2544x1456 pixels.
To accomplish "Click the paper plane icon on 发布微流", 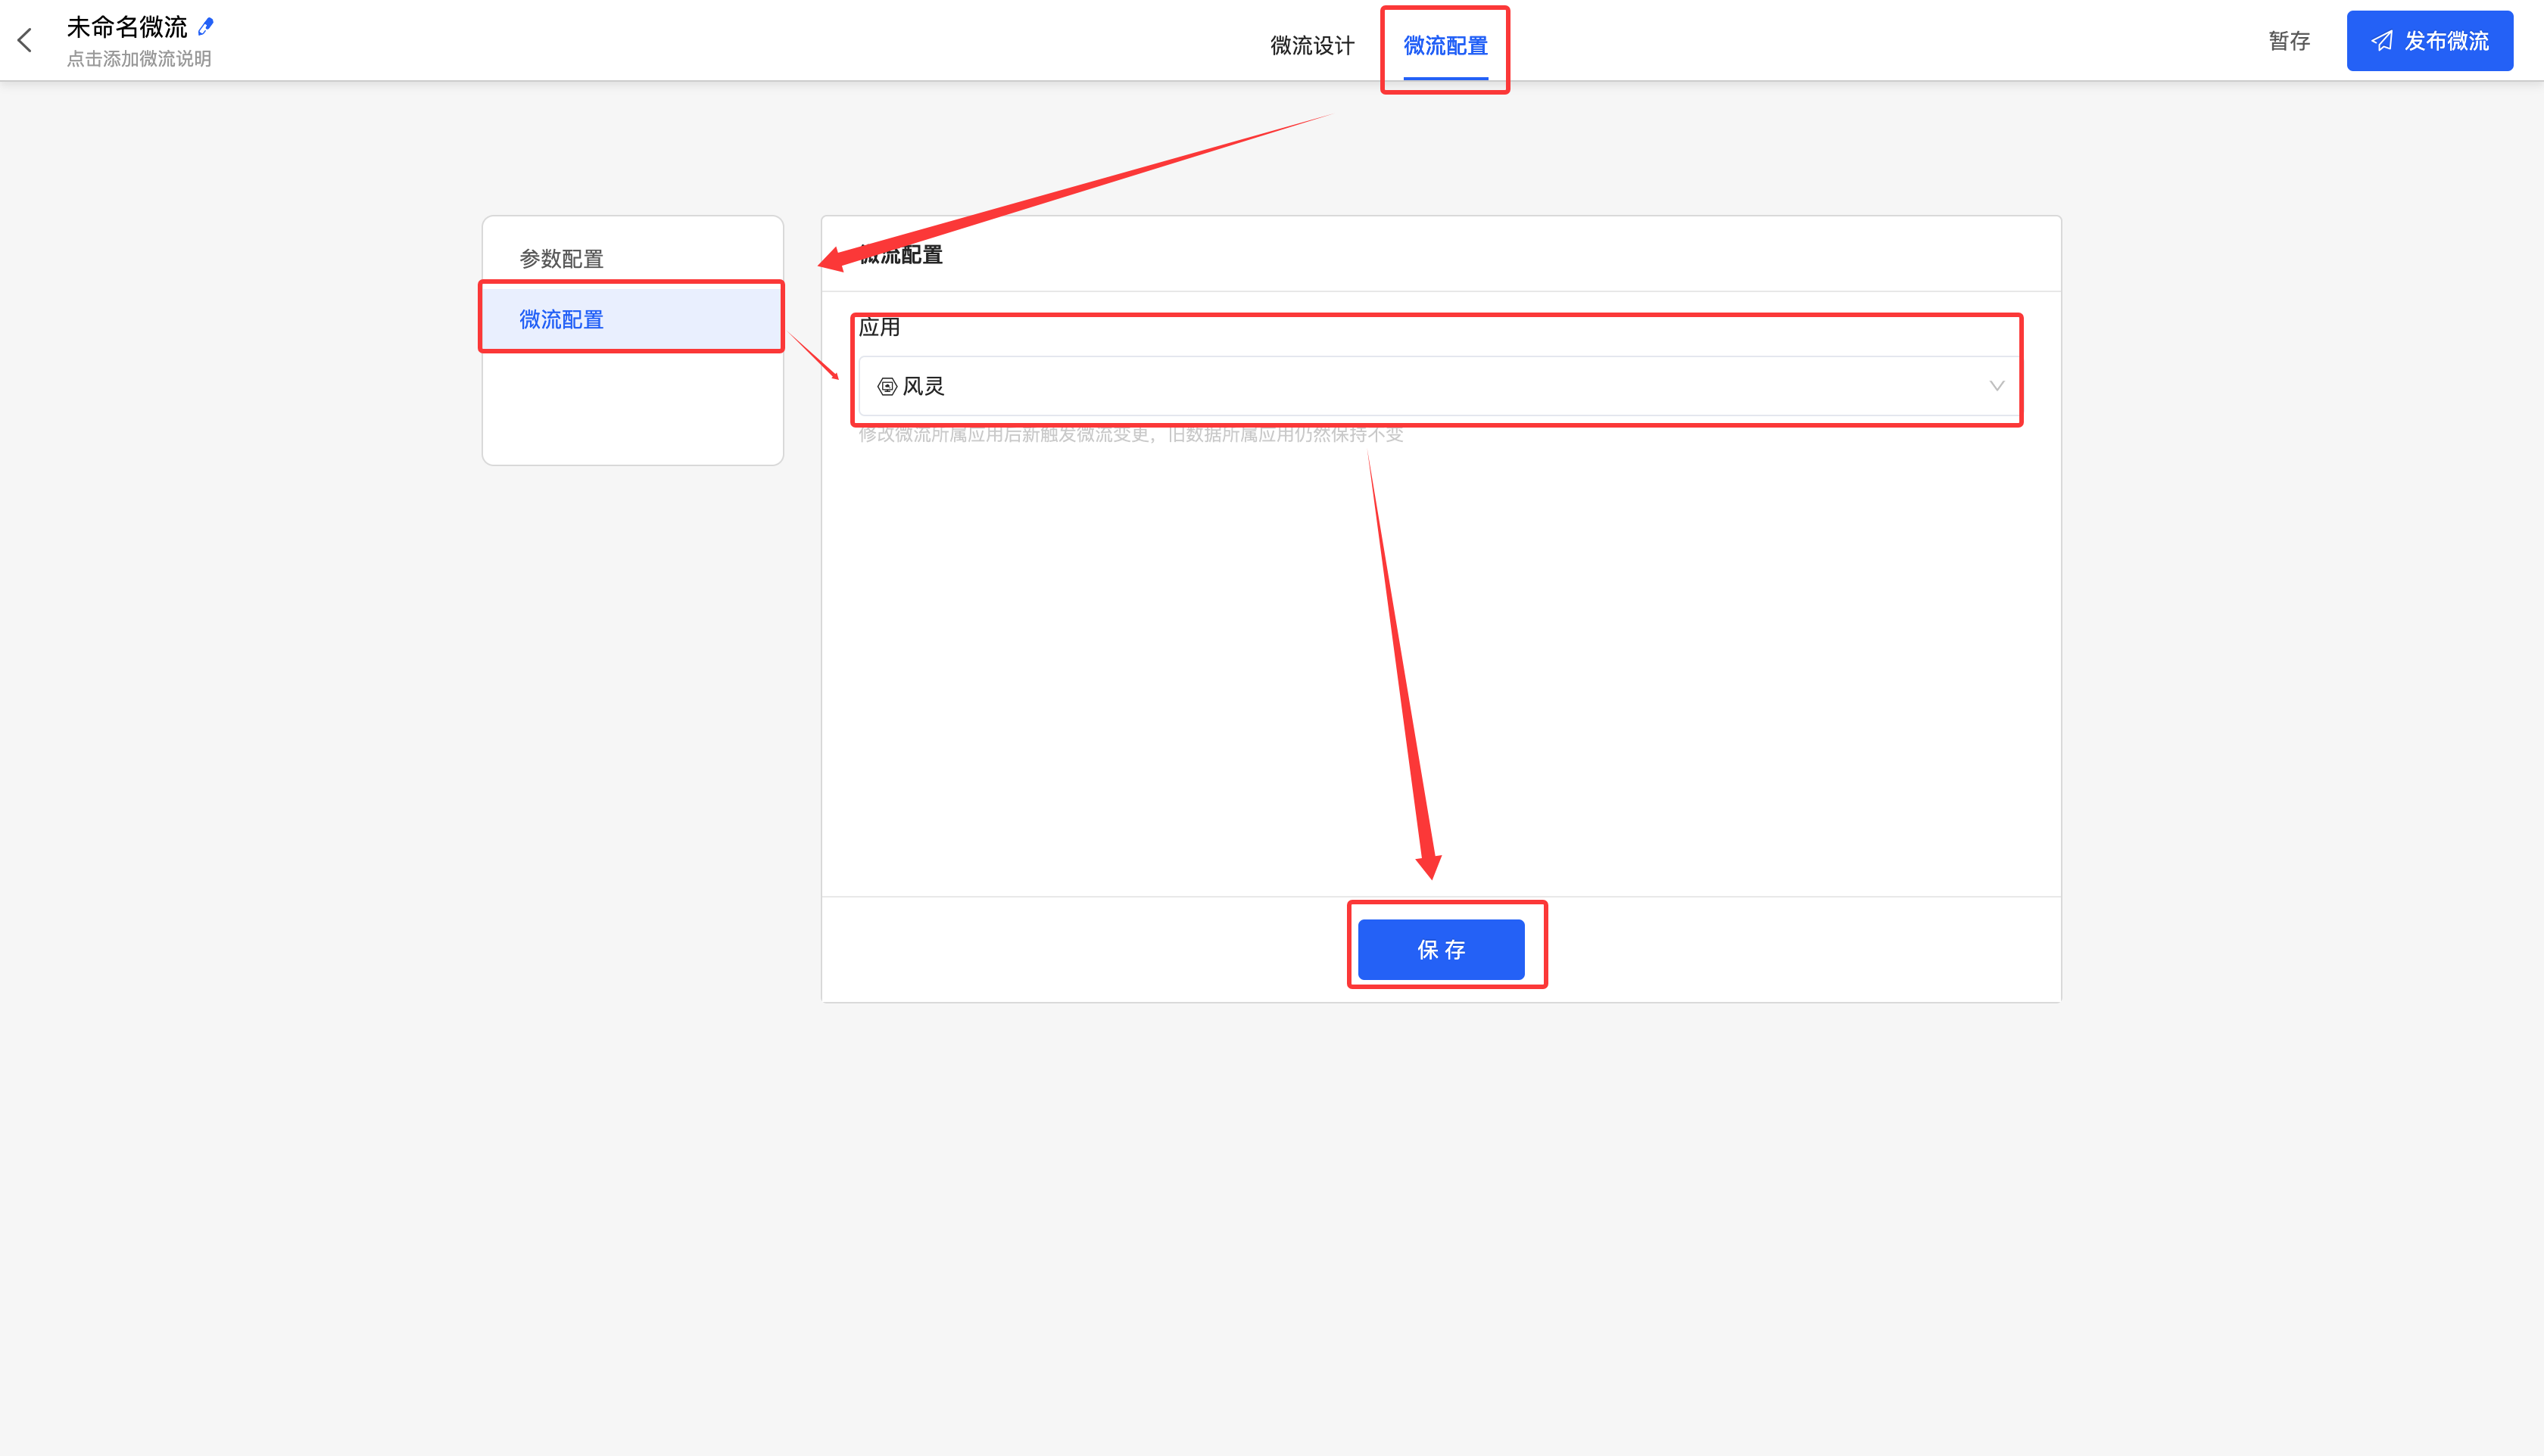I will tap(2382, 41).
